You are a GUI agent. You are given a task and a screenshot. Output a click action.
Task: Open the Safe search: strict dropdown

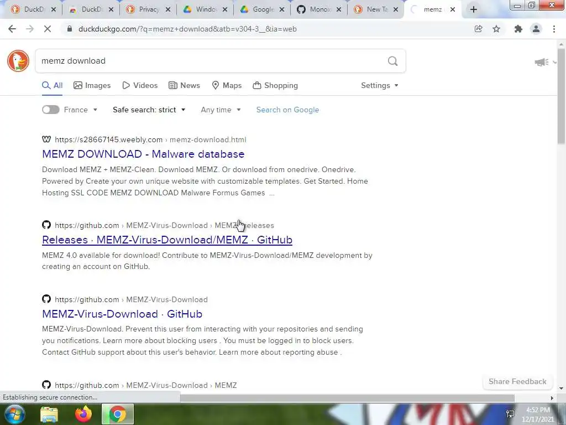click(149, 110)
